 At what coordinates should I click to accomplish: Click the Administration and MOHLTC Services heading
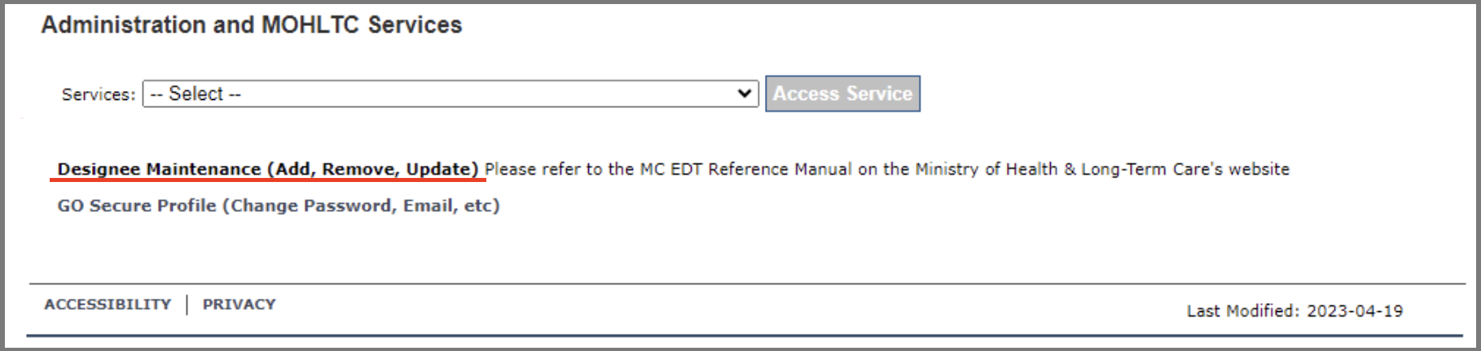pyautogui.click(x=252, y=25)
